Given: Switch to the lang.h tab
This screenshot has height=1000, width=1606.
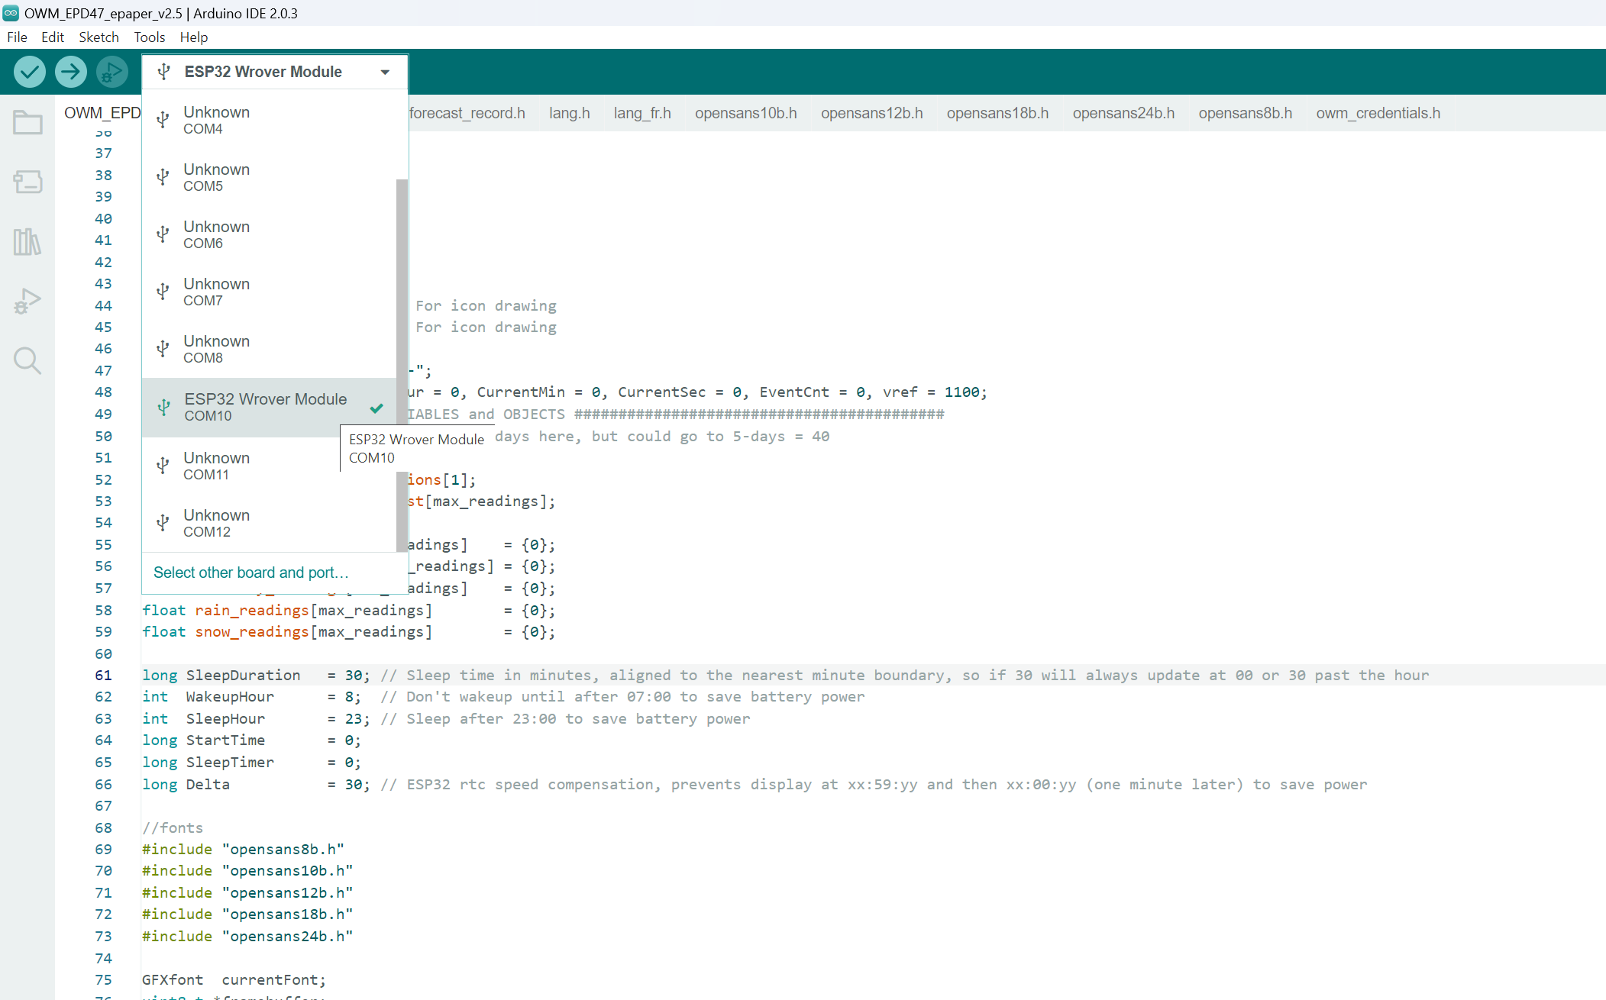Looking at the screenshot, I should point(570,113).
